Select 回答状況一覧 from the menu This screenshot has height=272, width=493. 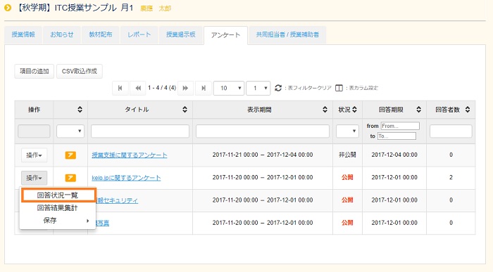point(58,195)
